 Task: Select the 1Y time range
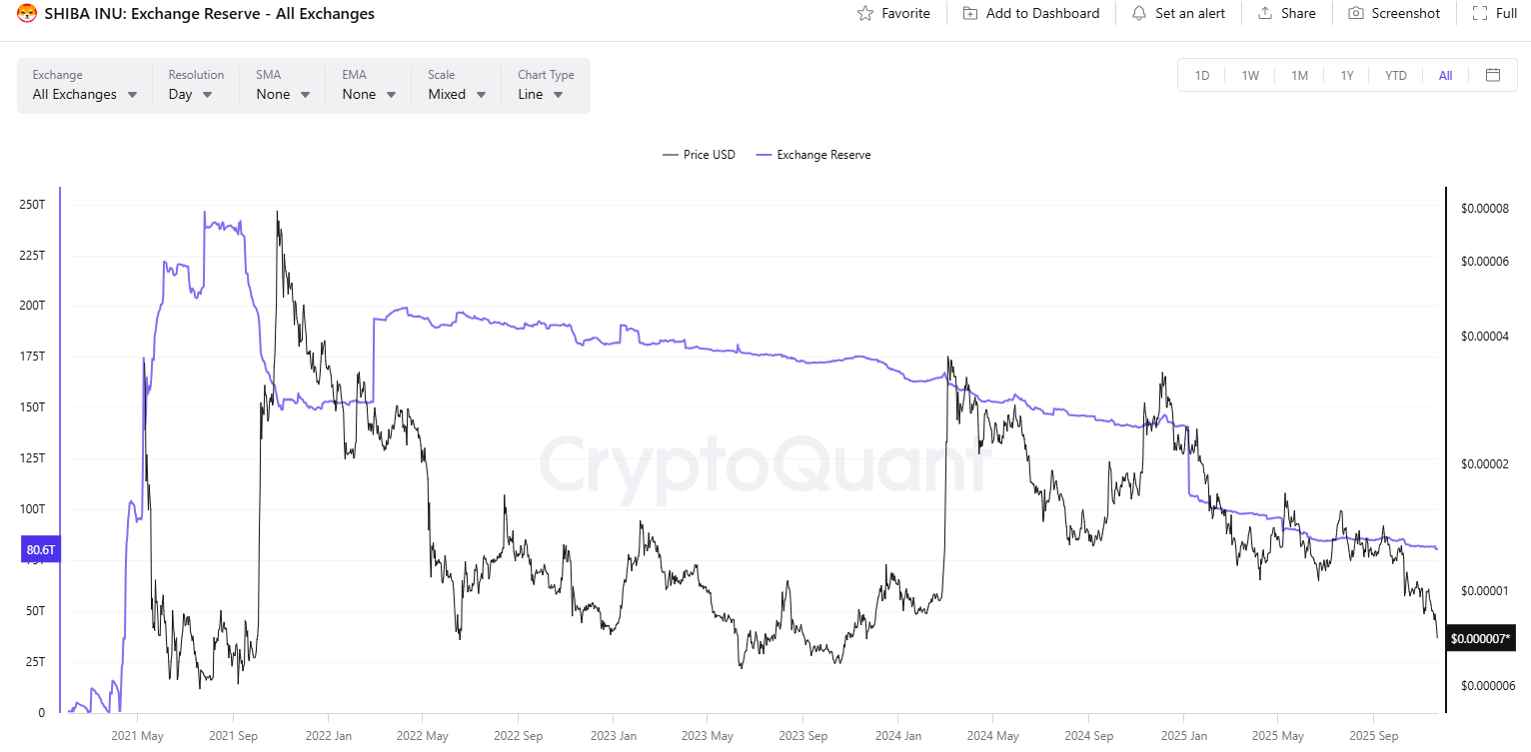pos(1347,75)
